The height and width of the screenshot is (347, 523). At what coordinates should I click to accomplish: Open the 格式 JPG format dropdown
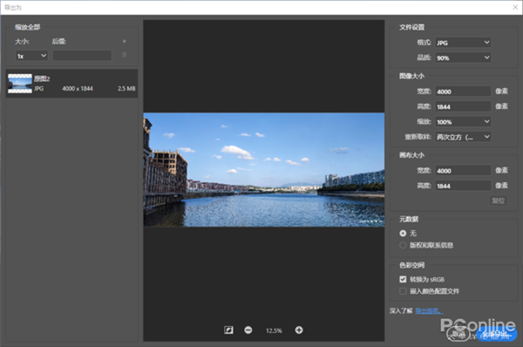463,43
